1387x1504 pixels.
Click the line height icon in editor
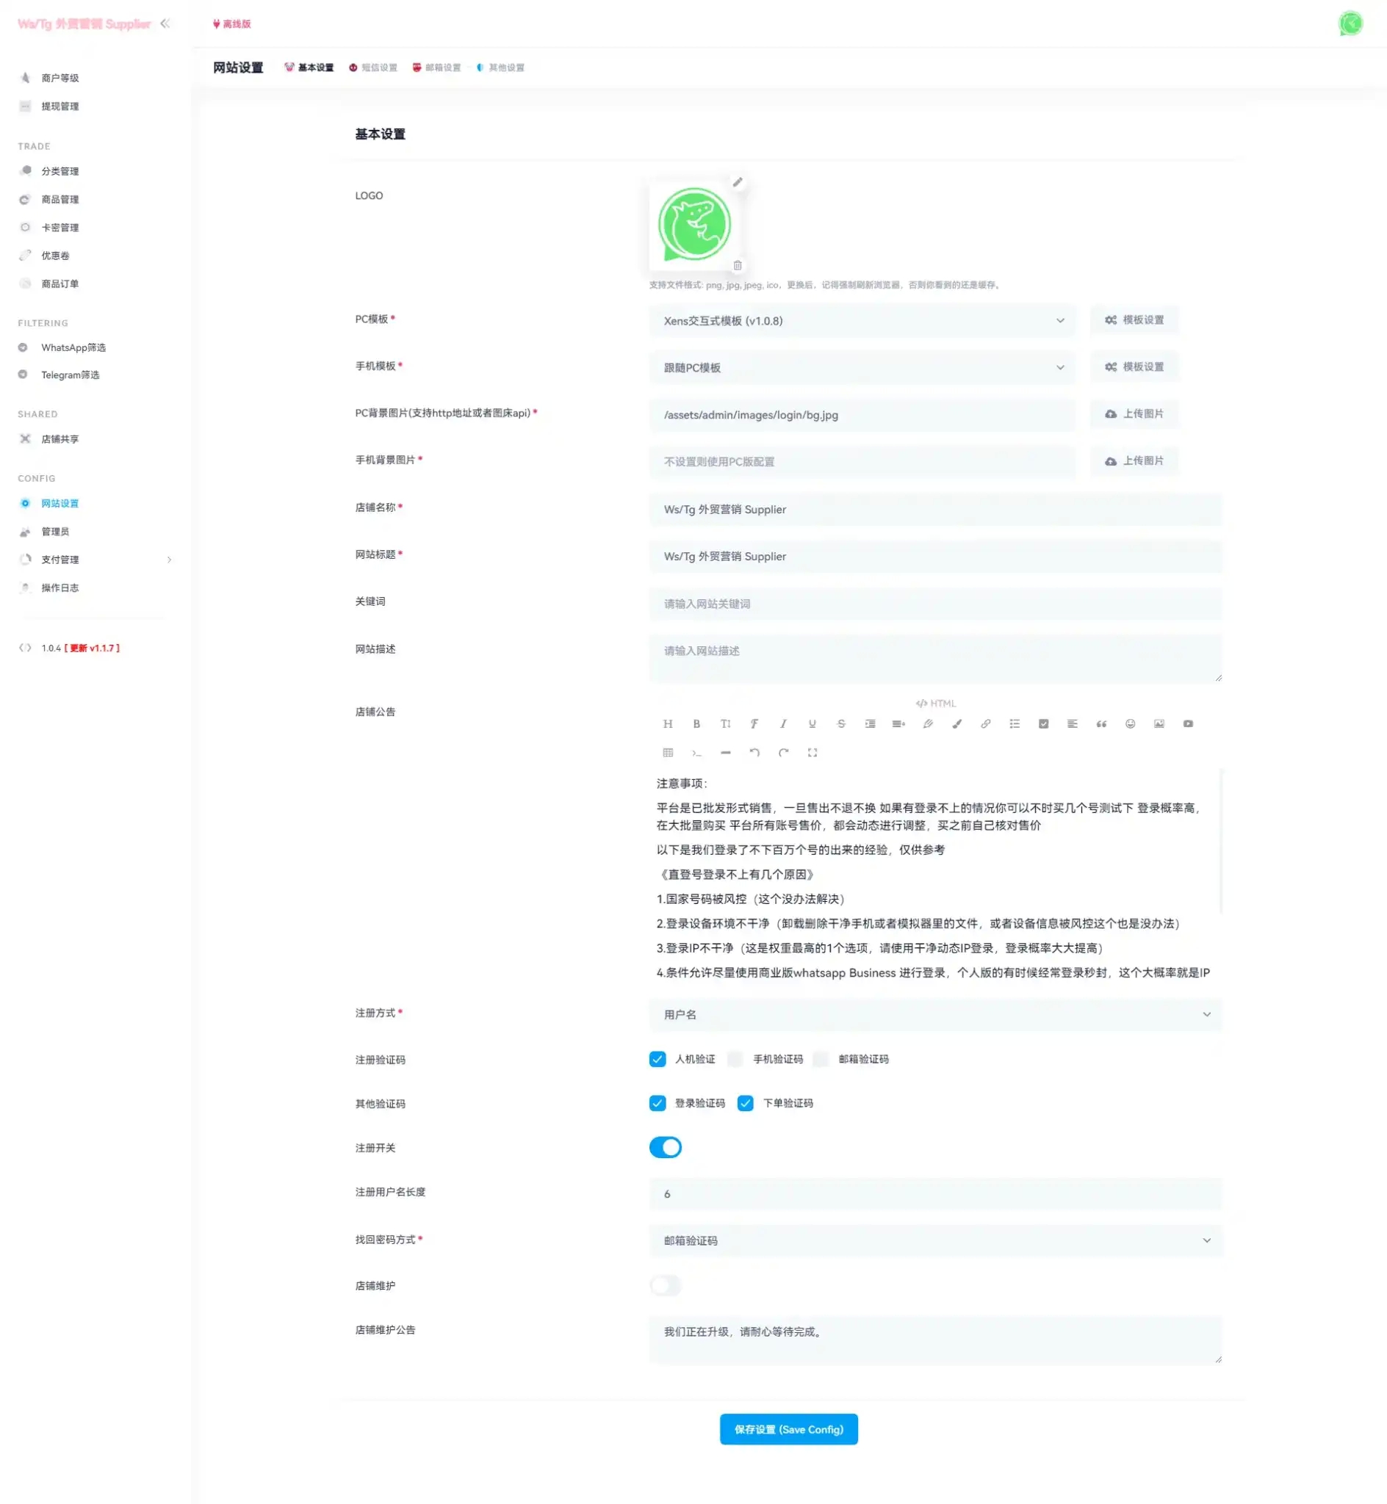click(x=898, y=724)
